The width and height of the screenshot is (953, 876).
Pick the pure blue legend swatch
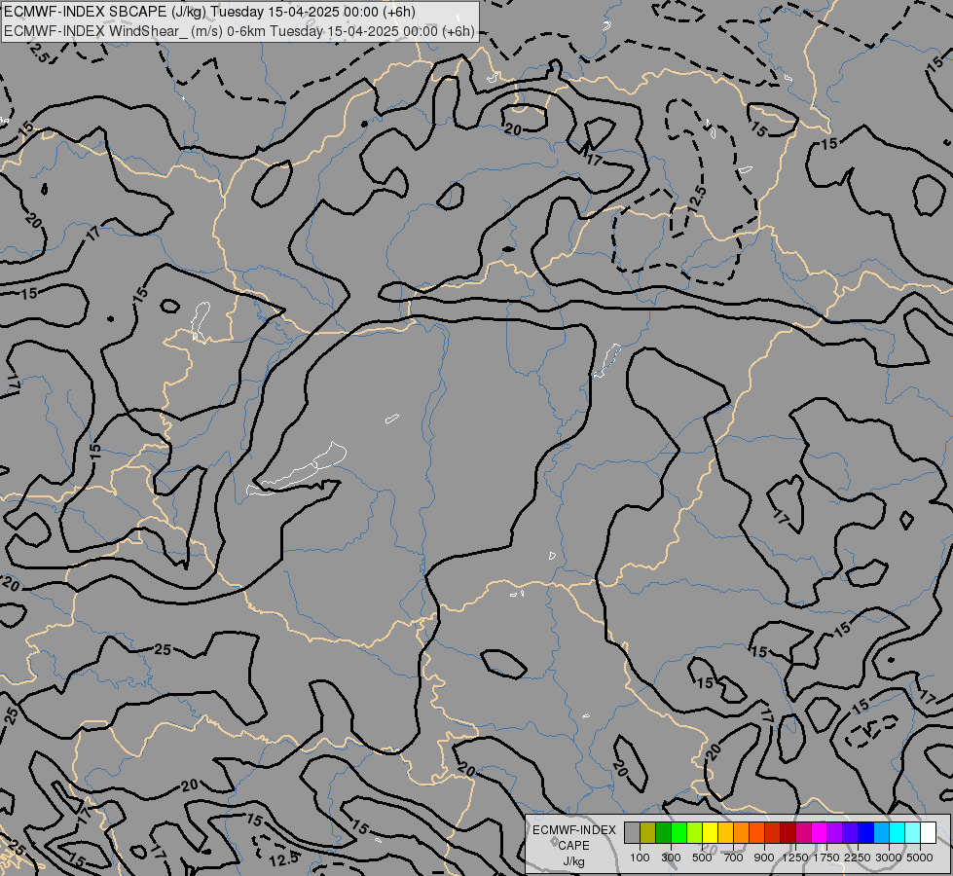click(x=866, y=832)
